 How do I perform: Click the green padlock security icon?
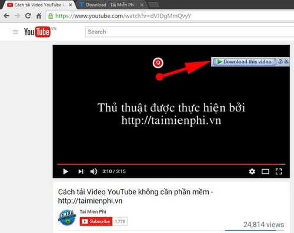51,16
